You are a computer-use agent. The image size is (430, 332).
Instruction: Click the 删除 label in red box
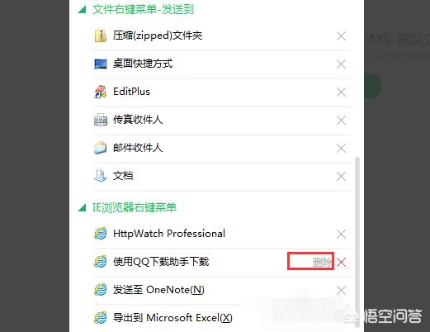click(322, 262)
